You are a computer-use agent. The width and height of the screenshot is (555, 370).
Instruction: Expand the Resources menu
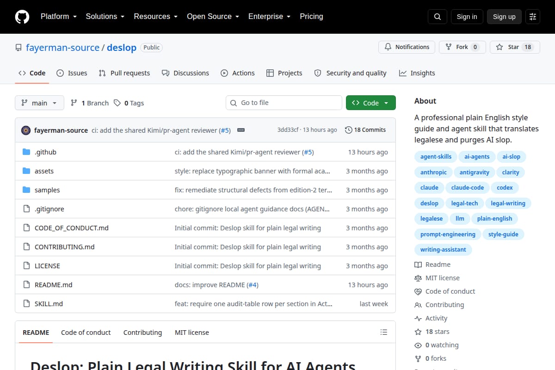[156, 16]
